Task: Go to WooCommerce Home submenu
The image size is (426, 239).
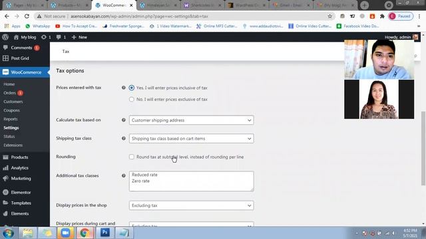Action: pyautogui.click(x=9, y=84)
